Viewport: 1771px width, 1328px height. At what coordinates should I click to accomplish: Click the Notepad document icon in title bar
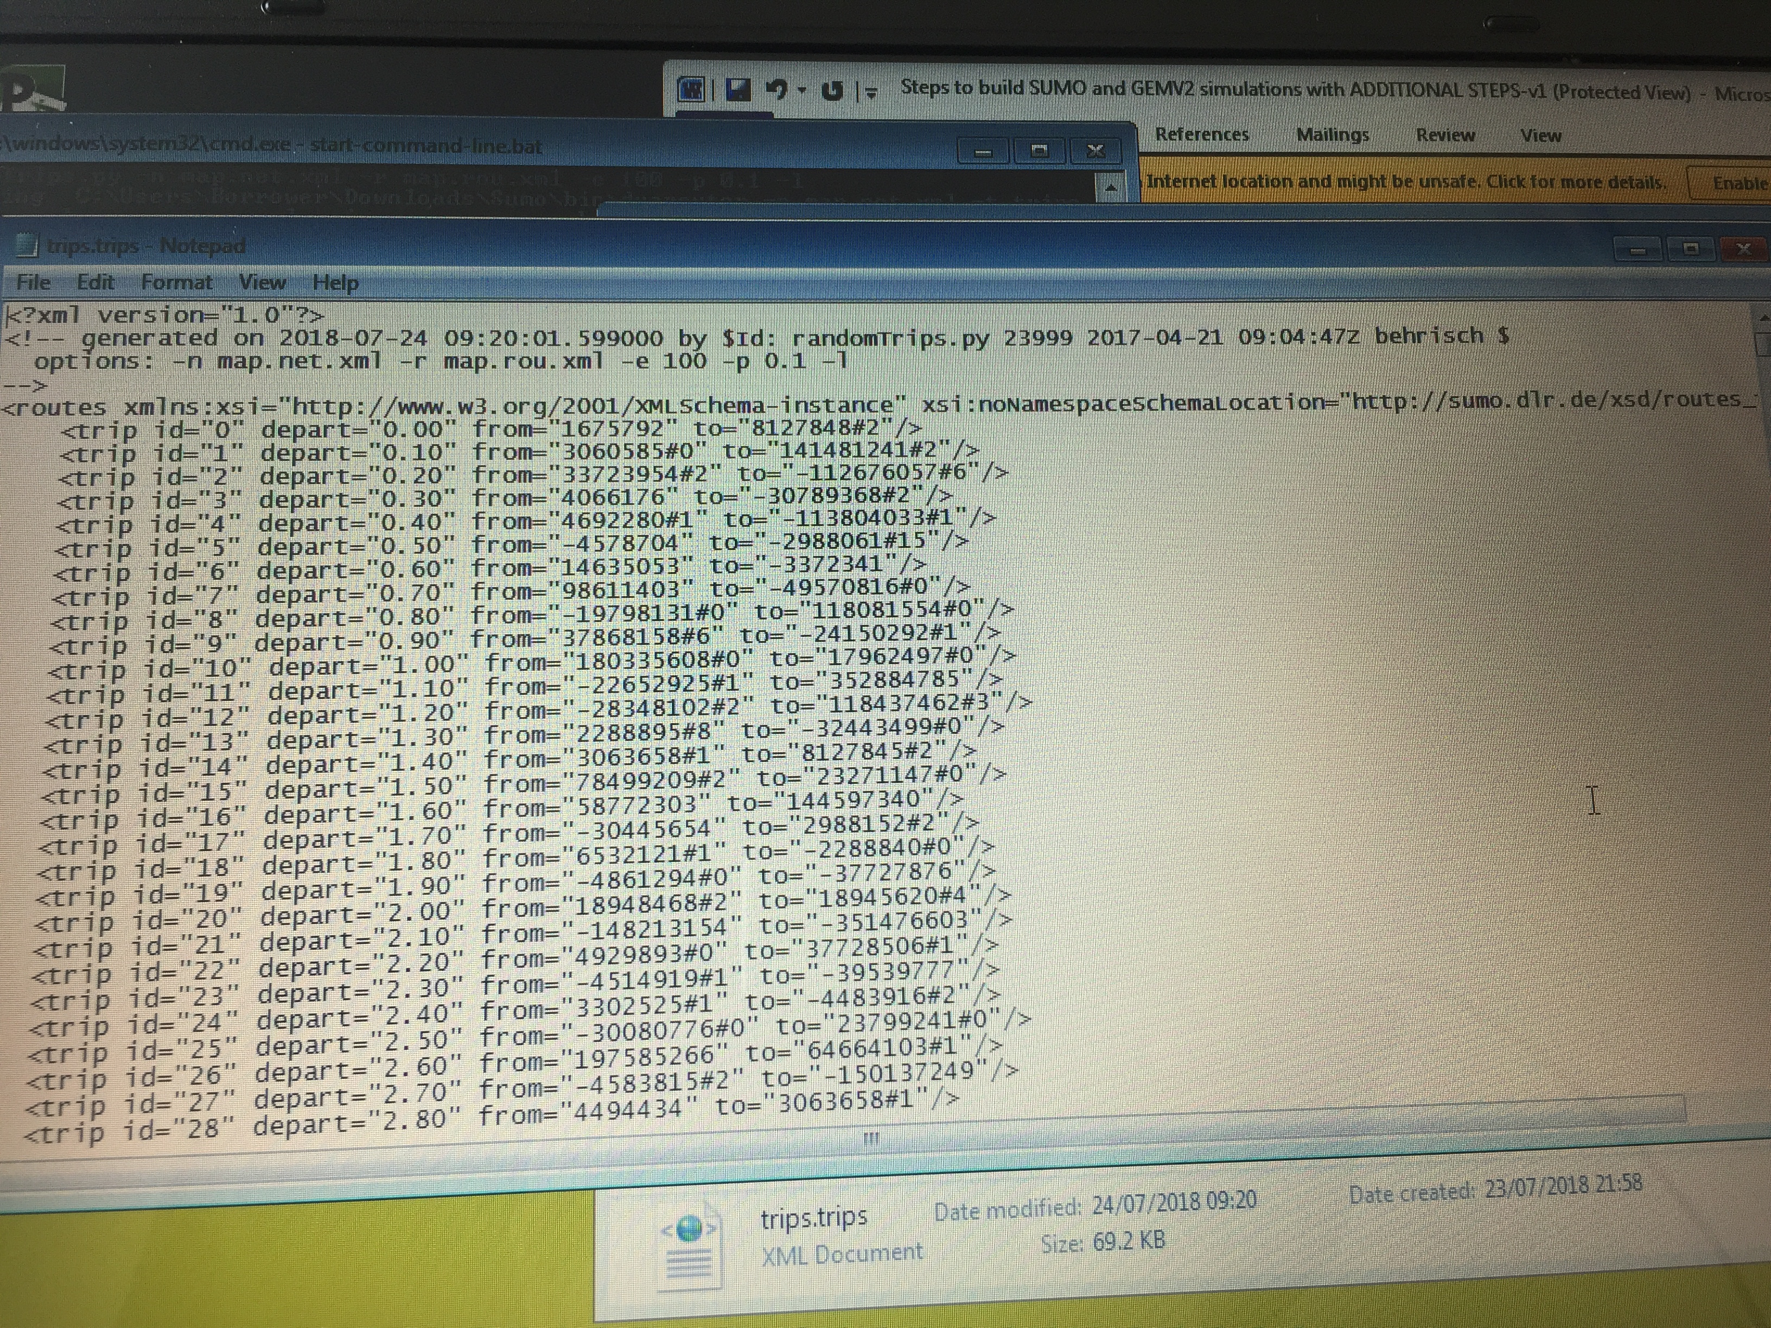pos(28,245)
